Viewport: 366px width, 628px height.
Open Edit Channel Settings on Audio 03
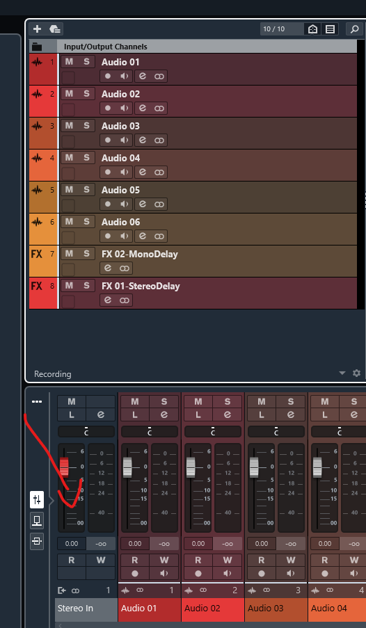coord(143,140)
